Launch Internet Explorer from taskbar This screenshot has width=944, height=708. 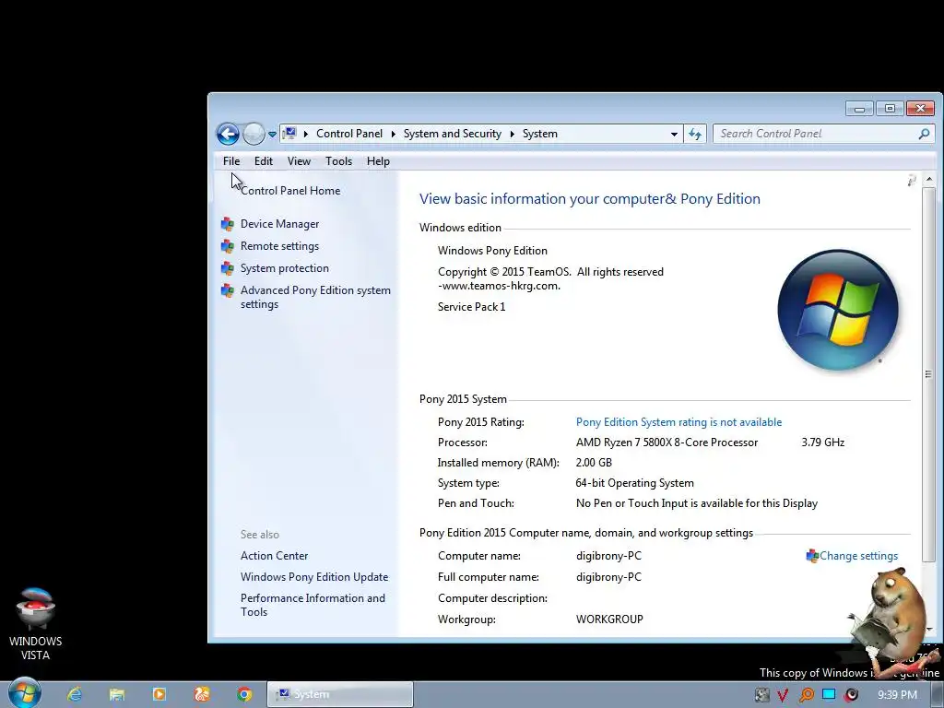pyautogui.click(x=75, y=695)
